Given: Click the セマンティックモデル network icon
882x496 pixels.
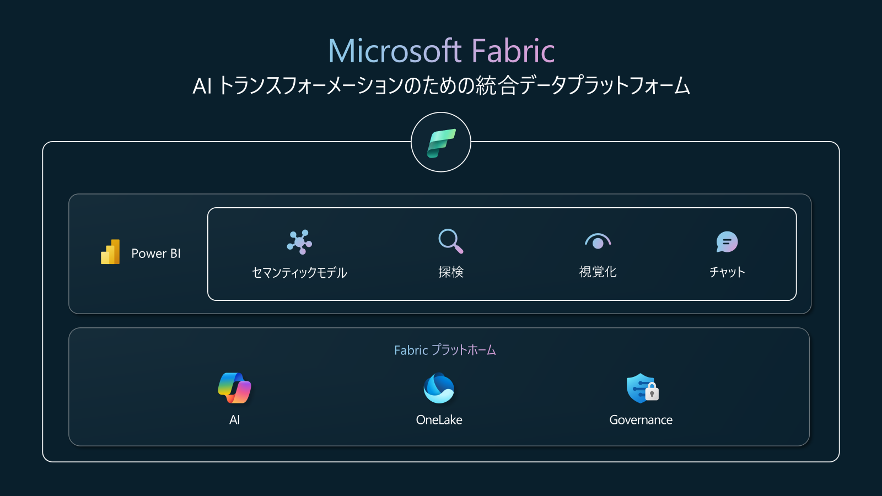Looking at the screenshot, I should [299, 242].
